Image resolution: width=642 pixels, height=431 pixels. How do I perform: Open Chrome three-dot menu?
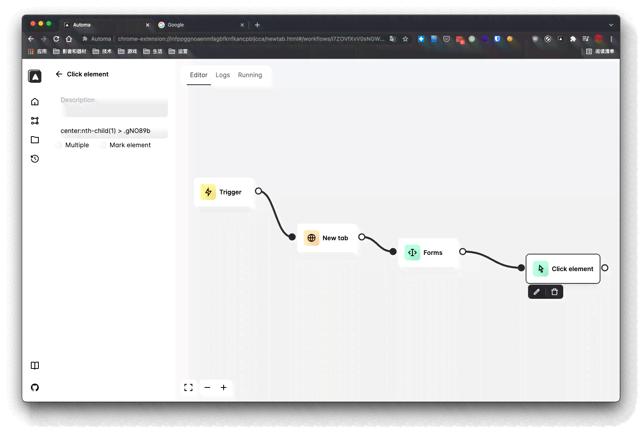coord(611,39)
